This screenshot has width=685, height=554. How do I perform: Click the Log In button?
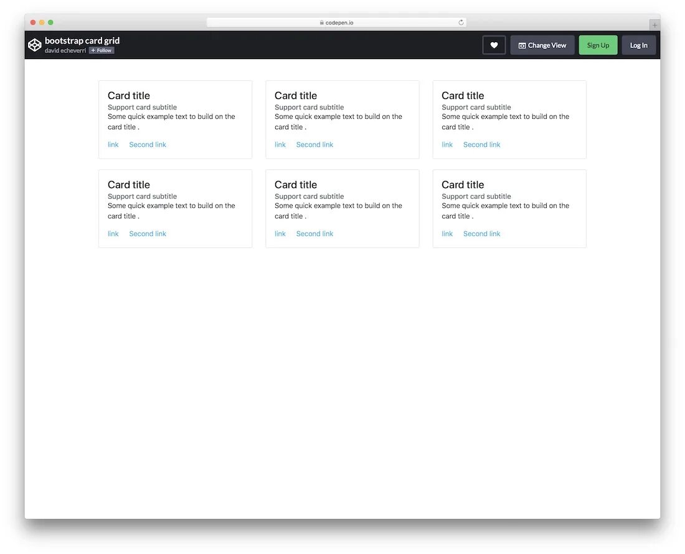638,45
